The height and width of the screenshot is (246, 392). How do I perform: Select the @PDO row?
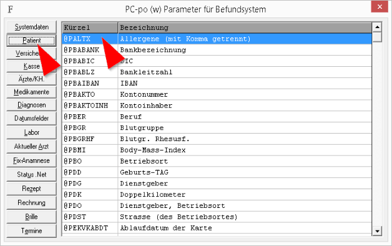coord(217,205)
